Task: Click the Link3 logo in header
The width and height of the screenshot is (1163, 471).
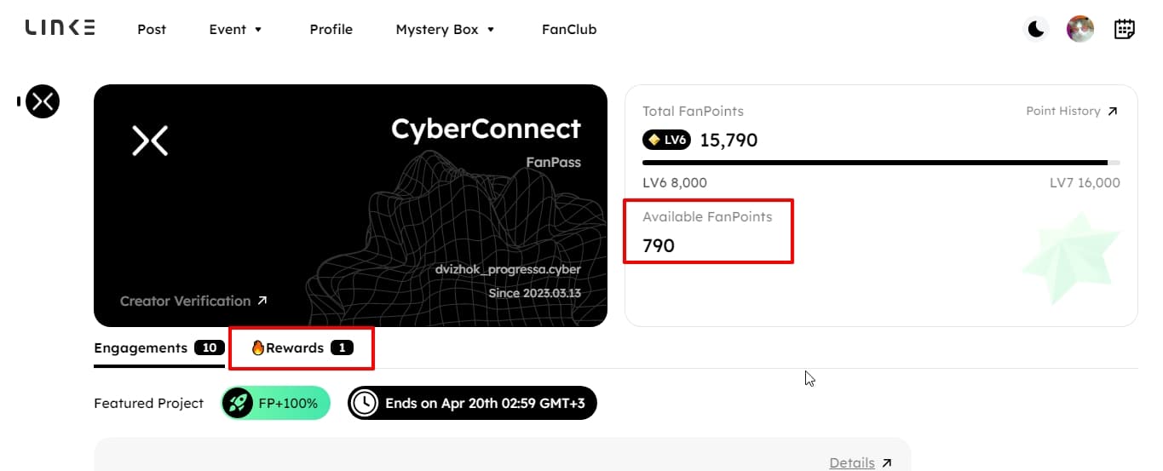Action: coord(60,28)
